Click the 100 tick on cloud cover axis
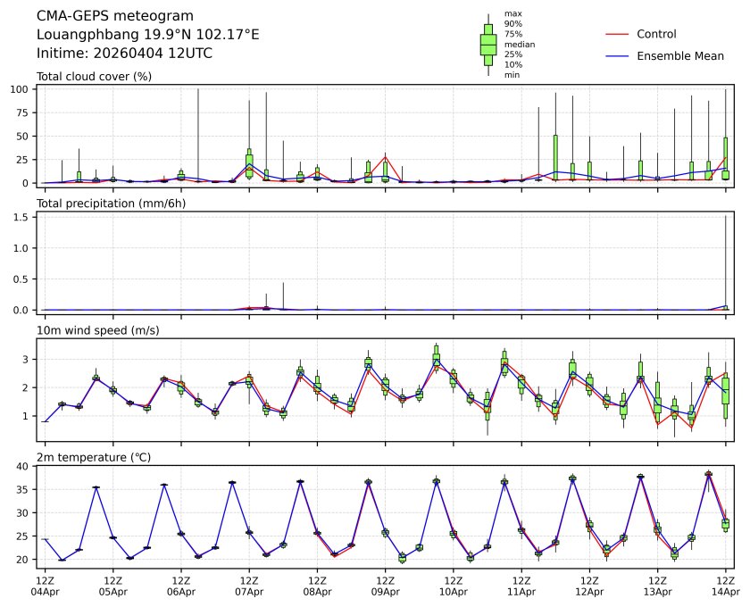The width and height of the screenshot is (750, 607). pos(23,89)
